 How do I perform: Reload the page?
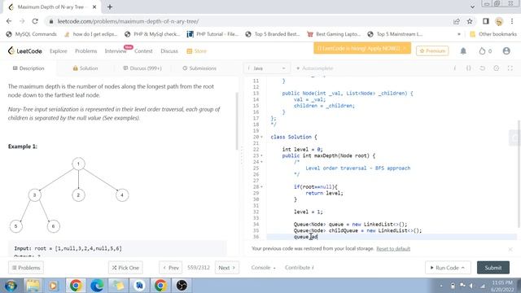(35, 21)
